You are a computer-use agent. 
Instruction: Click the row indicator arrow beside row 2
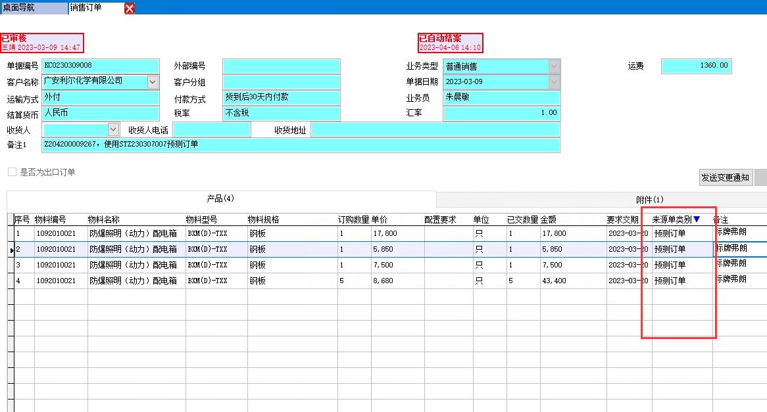click(x=11, y=250)
